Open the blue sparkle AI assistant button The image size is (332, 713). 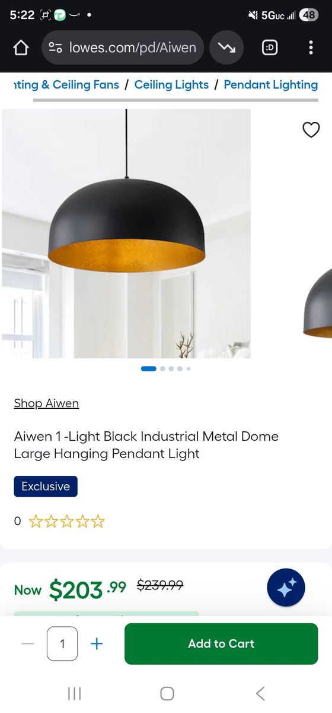(x=286, y=588)
